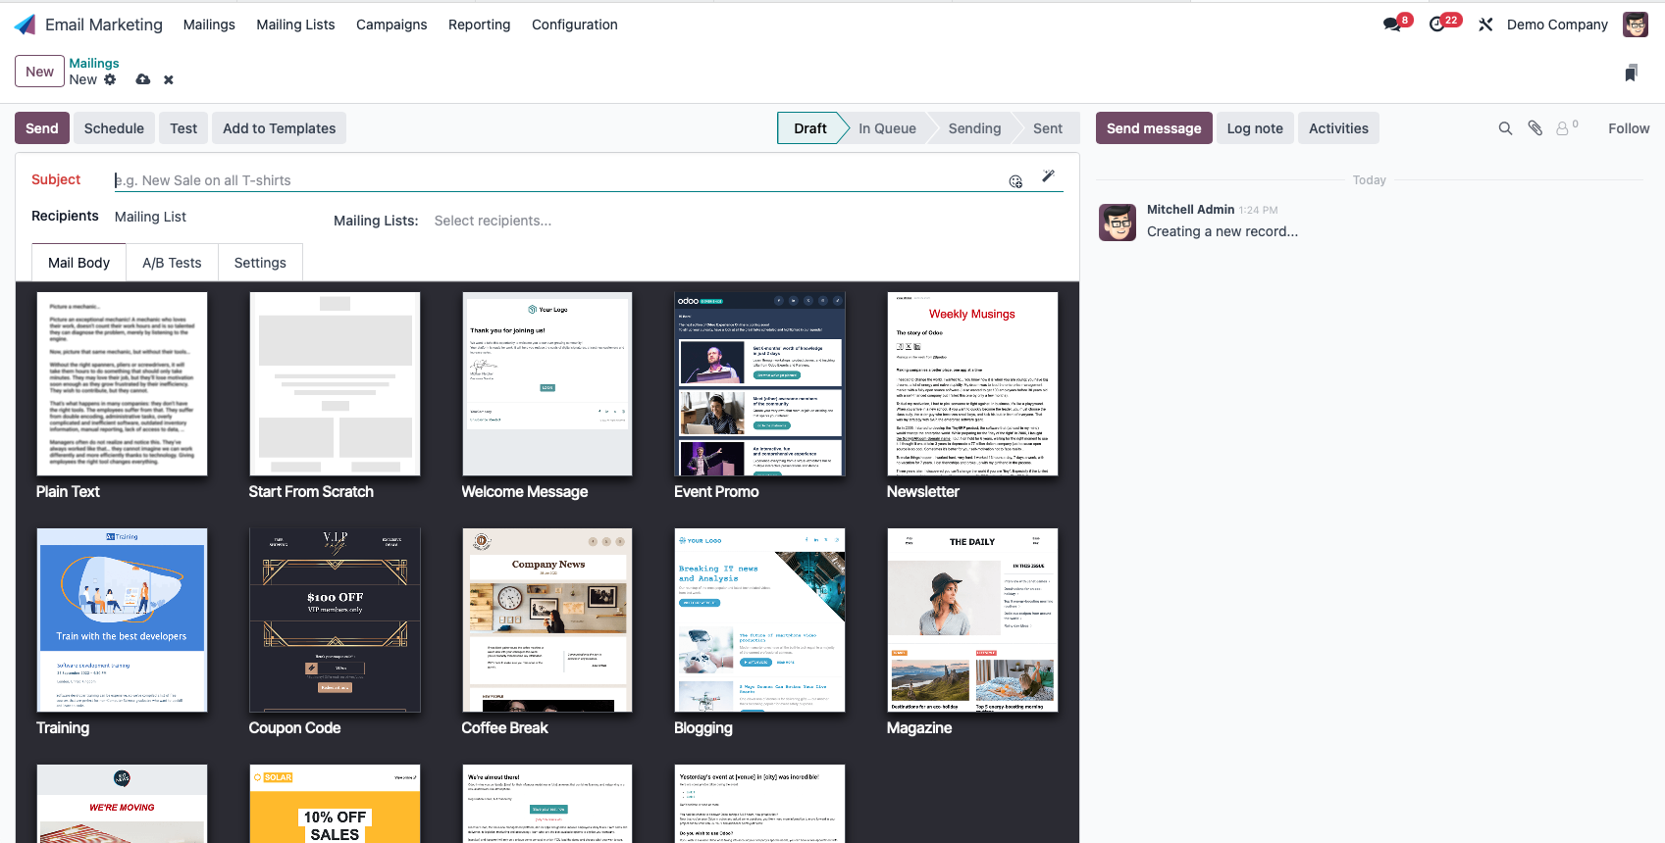Open the Mitchell Admin user avatar menu

point(1636,25)
